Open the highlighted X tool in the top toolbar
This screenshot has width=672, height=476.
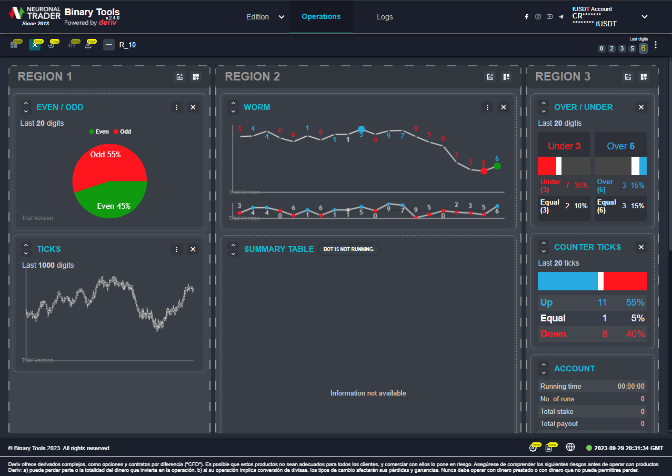click(35, 45)
